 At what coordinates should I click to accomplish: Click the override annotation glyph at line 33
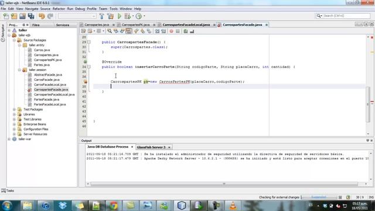[85, 62]
